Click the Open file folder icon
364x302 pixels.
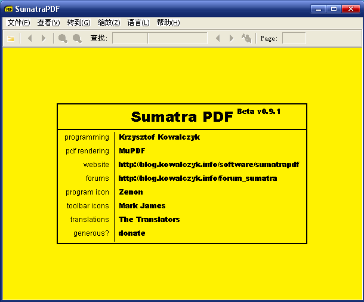pyautogui.click(x=11, y=38)
